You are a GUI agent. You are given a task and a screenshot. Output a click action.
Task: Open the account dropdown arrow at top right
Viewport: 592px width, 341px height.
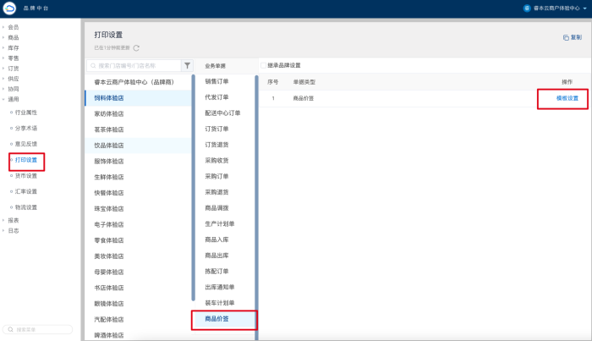coord(584,8)
